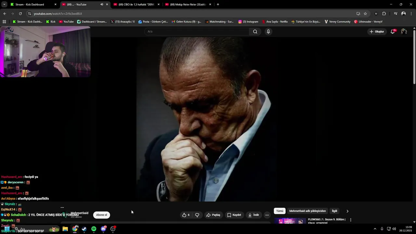Open Matchmaking - Eur... bookmark

point(219,22)
